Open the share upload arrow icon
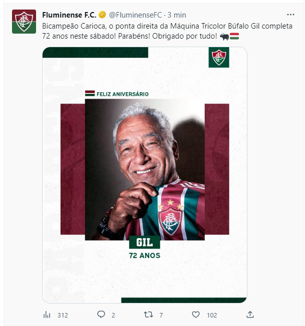The image size is (305, 326). tap(250, 314)
